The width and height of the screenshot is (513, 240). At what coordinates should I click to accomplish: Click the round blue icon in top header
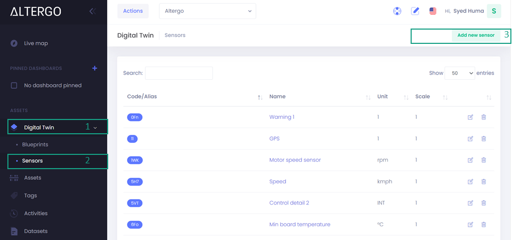tap(397, 11)
